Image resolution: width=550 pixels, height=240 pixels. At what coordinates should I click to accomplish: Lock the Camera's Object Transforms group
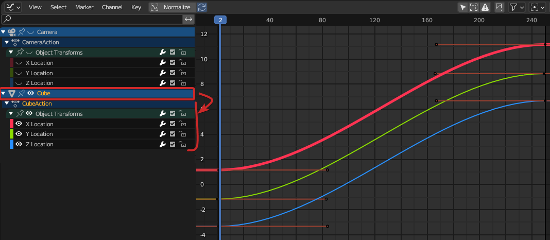pyautogui.click(x=182, y=53)
